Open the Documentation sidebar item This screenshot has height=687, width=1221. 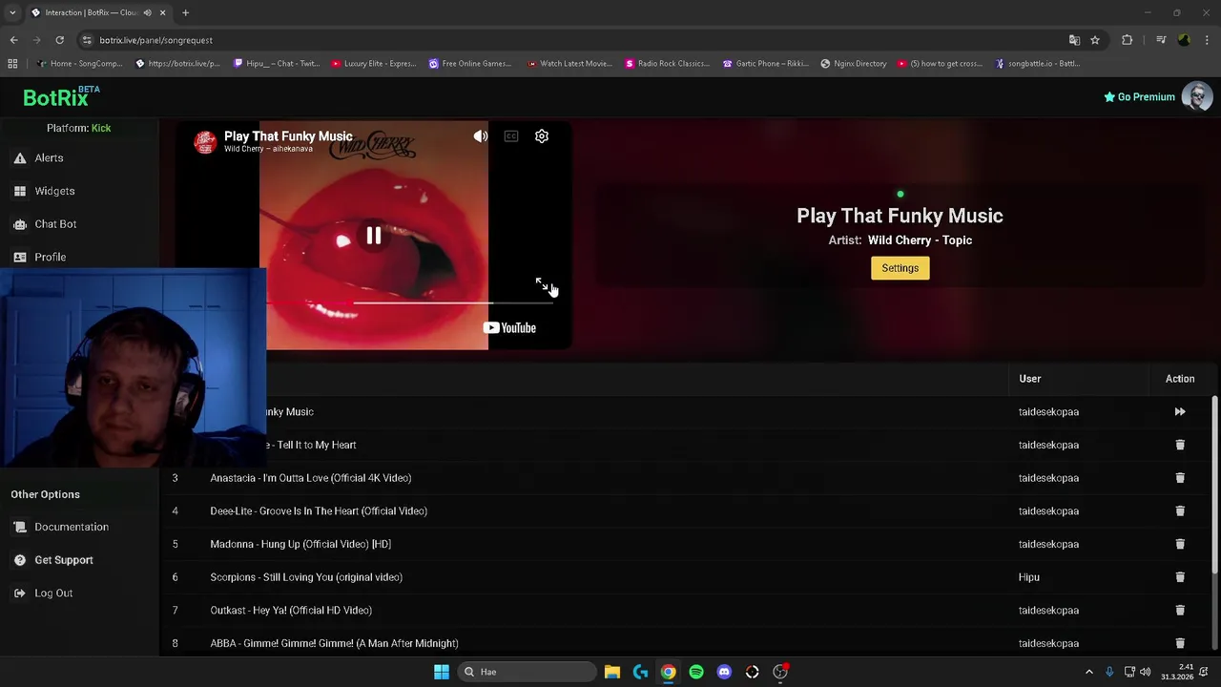72,527
